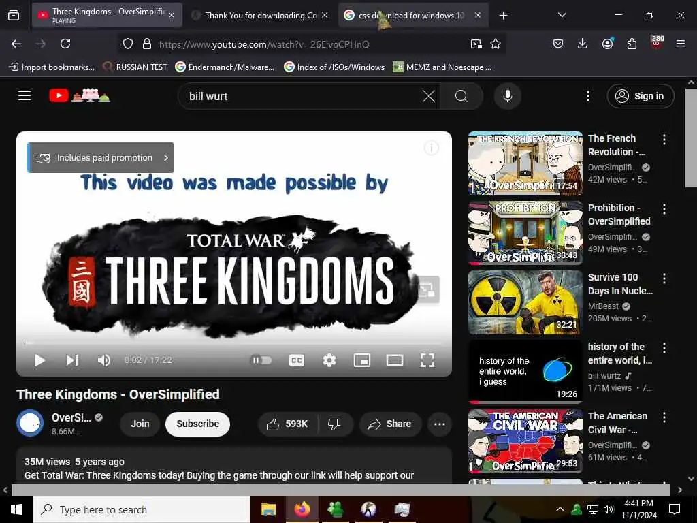Open The French Revolution video thumbnail
Screen dimensions: 697x523
(x=525, y=163)
